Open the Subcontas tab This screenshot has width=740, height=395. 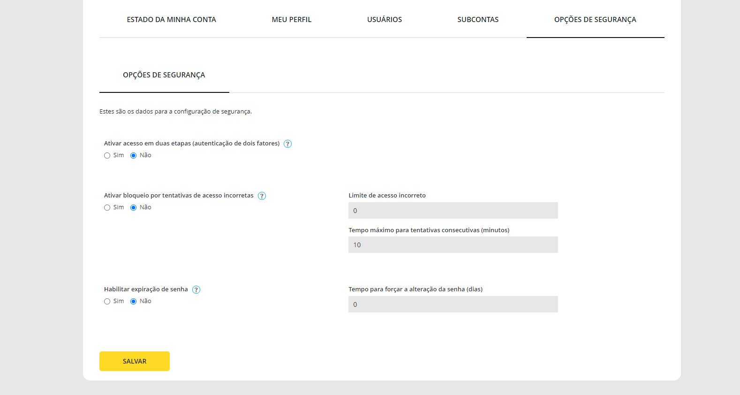(x=478, y=20)
